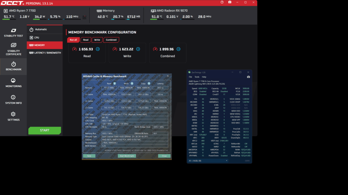This screenshot has width=348, height=195.
Task: Click AIDA64 Write column info icon
Action: coord(132,84)
